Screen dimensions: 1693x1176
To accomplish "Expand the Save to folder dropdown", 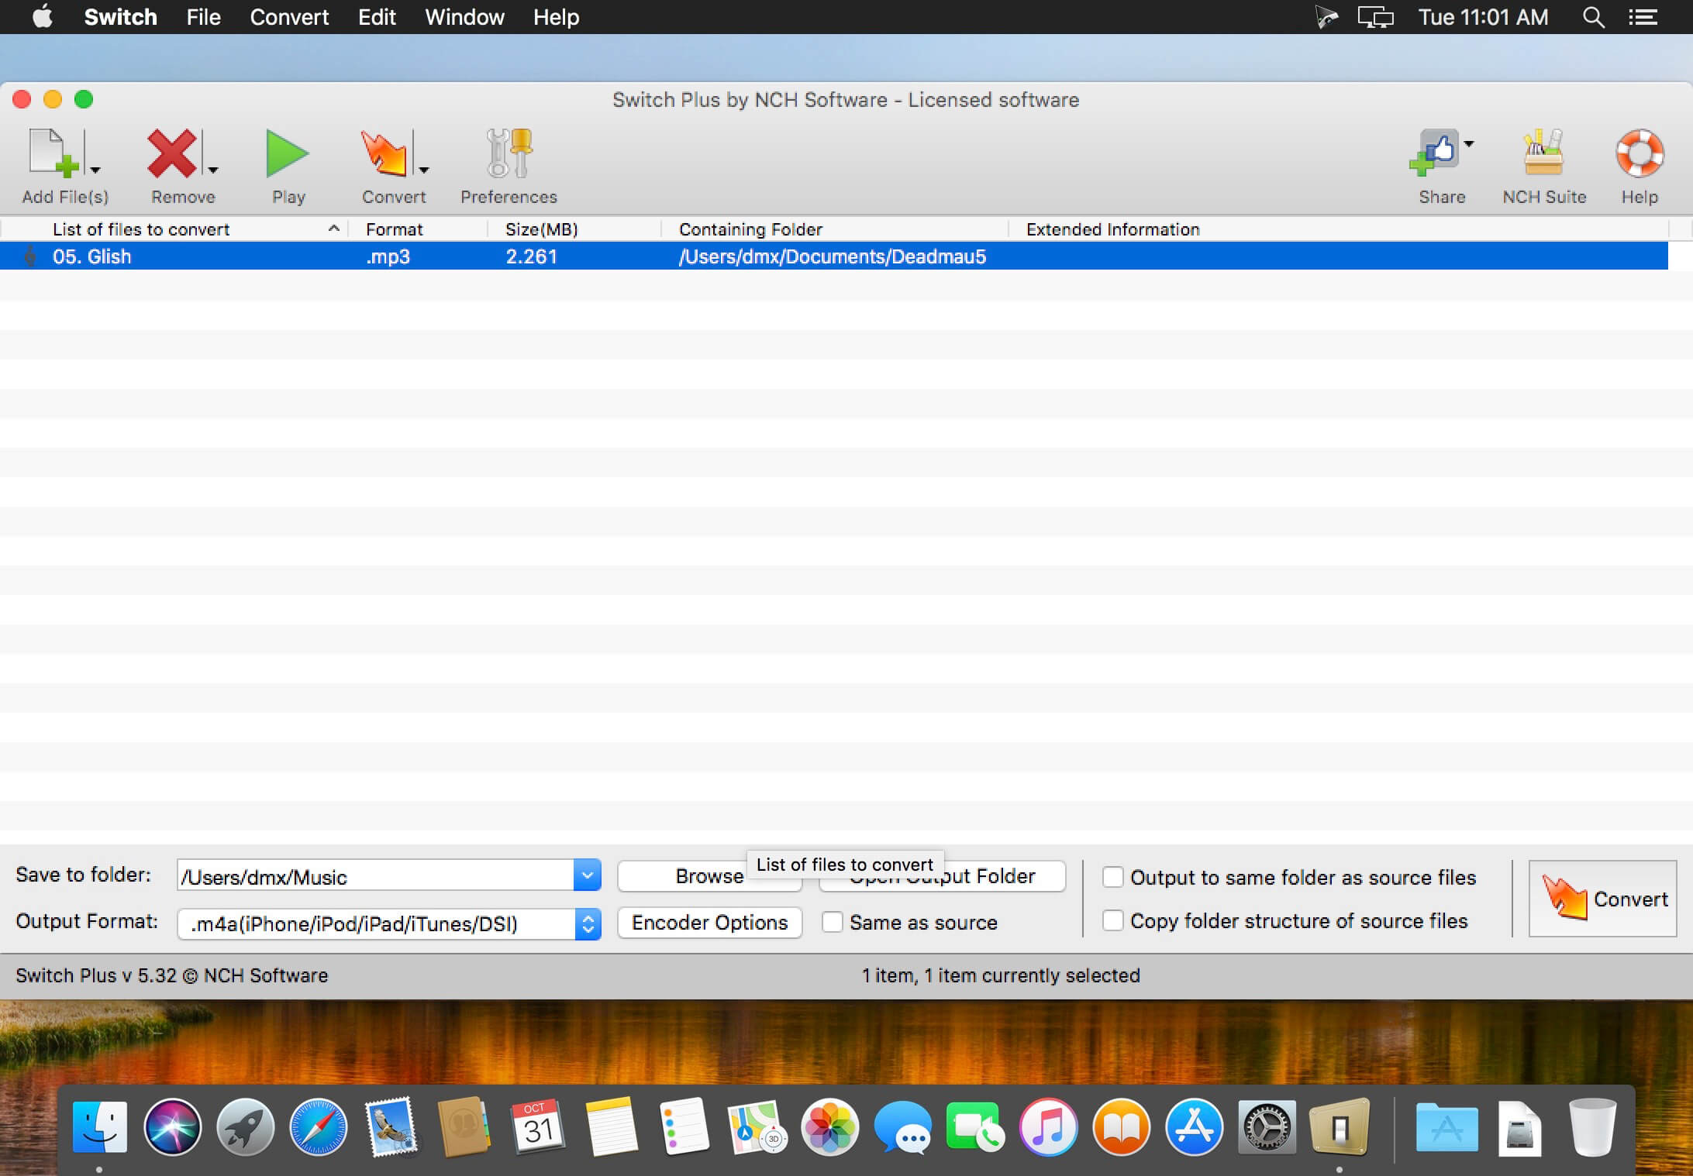I will click(587, 876).
